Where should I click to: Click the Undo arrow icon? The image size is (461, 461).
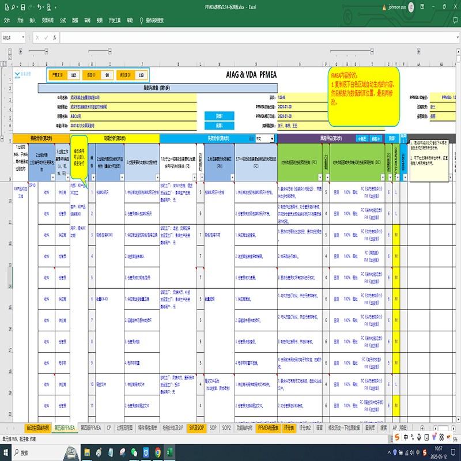(x=39, y=7)
